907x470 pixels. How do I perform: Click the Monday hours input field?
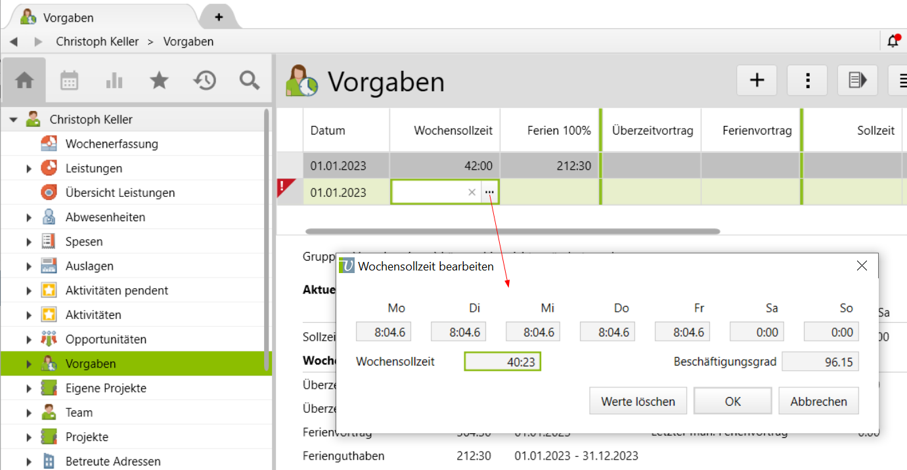383,332
